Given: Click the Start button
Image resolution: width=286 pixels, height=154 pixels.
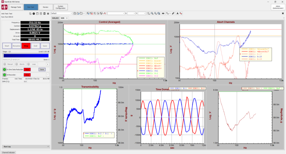Looking at the screenshot, I should point(7,46).
